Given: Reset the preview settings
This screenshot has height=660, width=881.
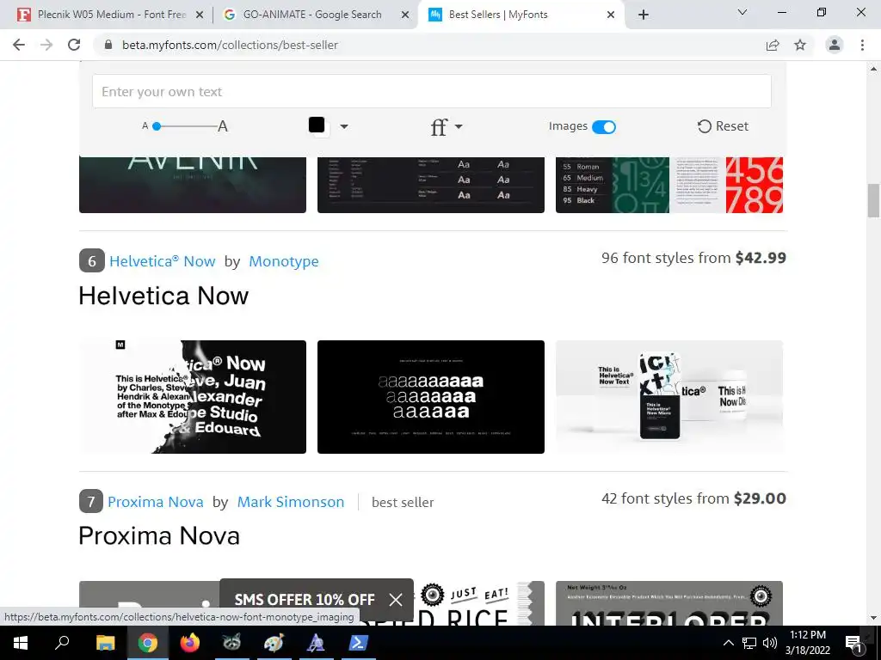Looking at the screenshot, I should pyautogui.click(x=723, y=126).
